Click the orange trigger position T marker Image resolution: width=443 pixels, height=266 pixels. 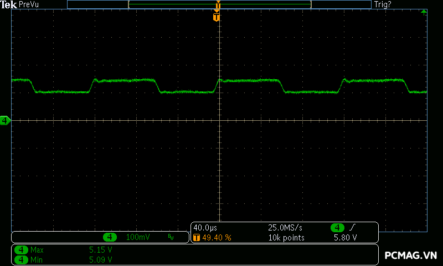coord(217,17)
